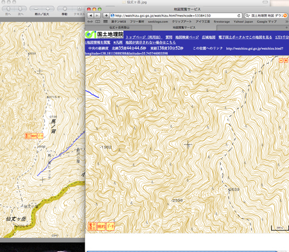Select the Move hand tool in Preview

64,9
